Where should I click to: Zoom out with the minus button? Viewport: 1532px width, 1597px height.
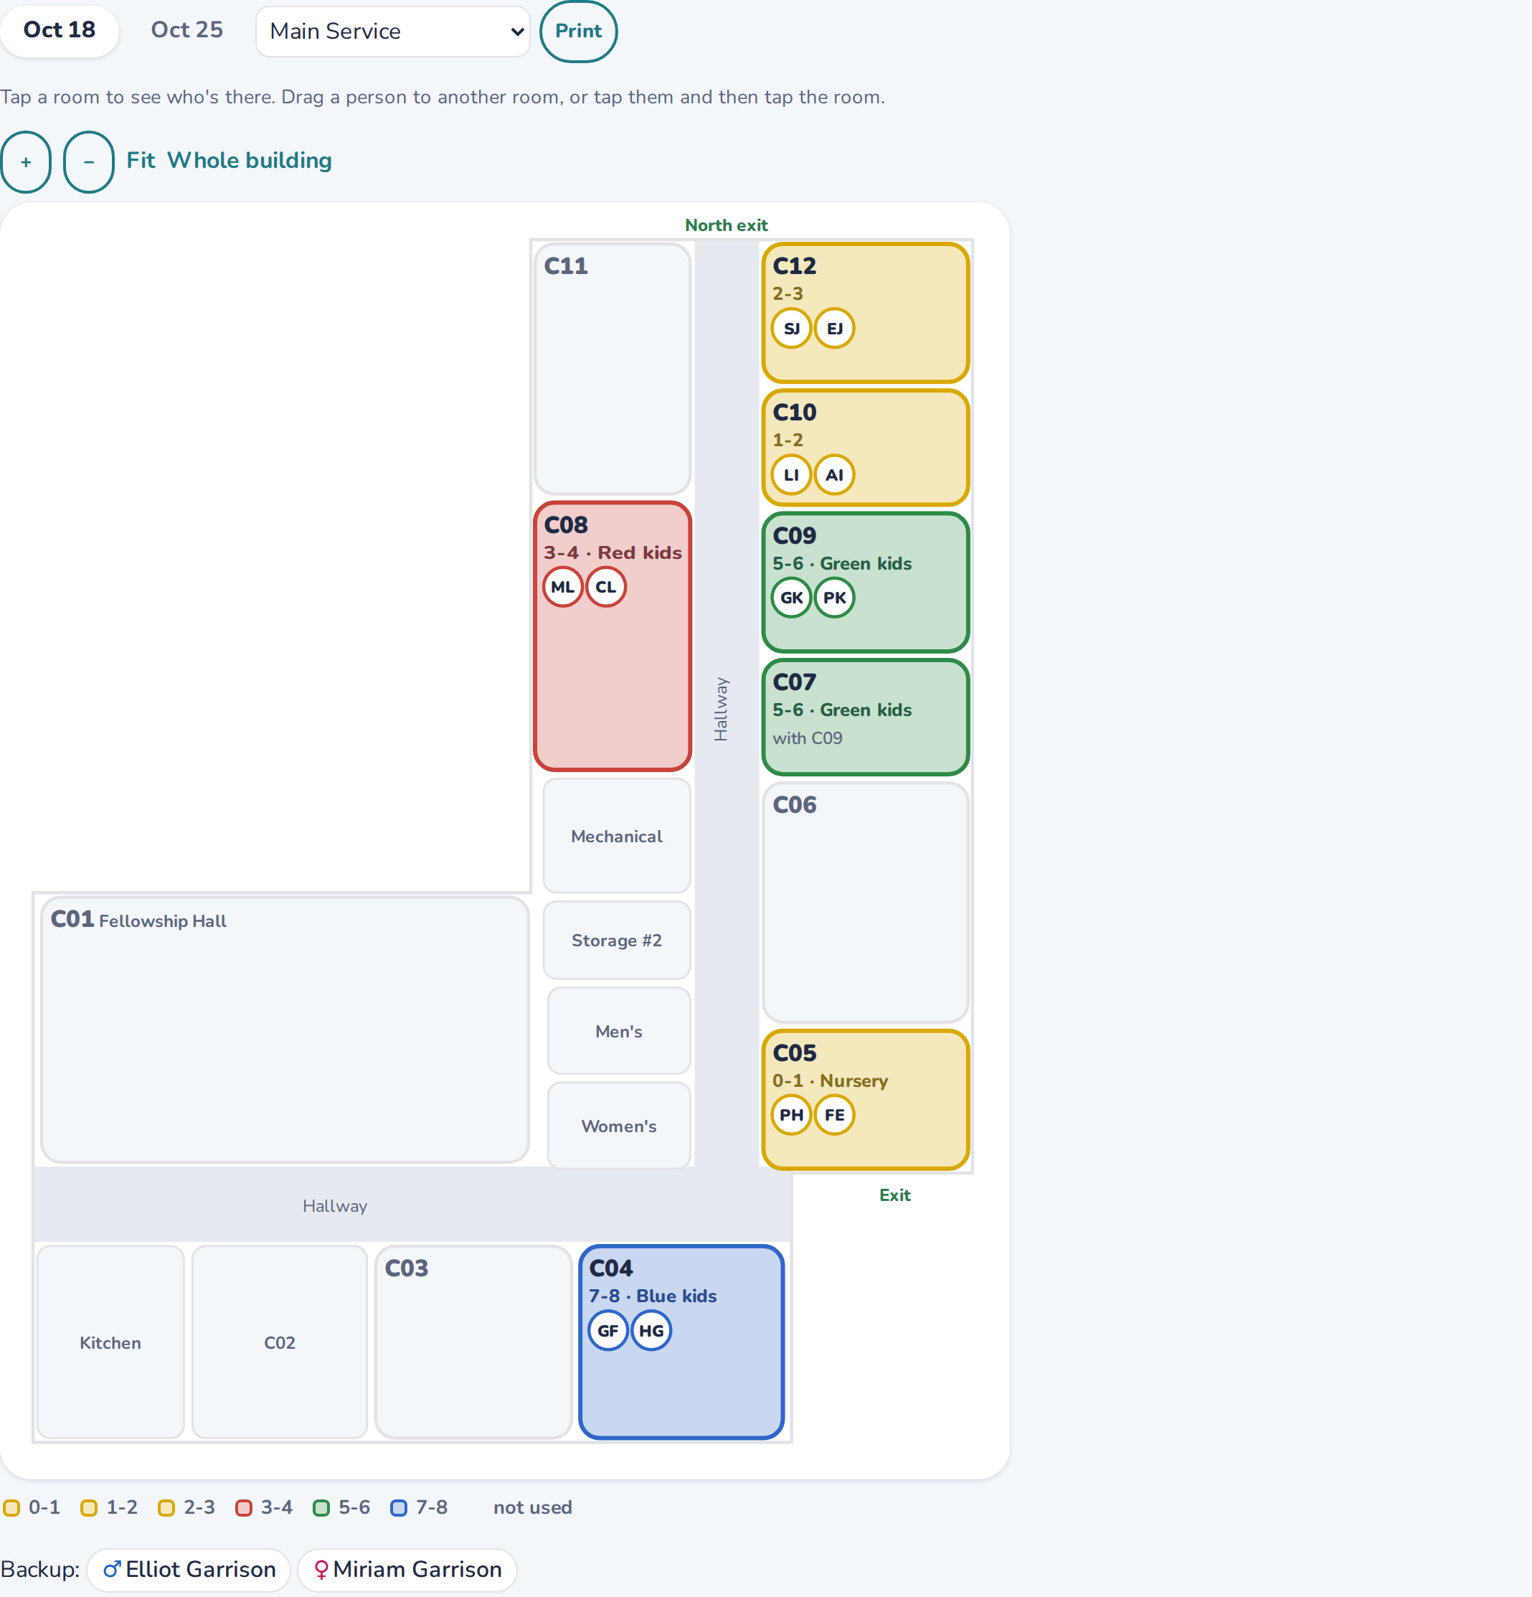point(89,162)
